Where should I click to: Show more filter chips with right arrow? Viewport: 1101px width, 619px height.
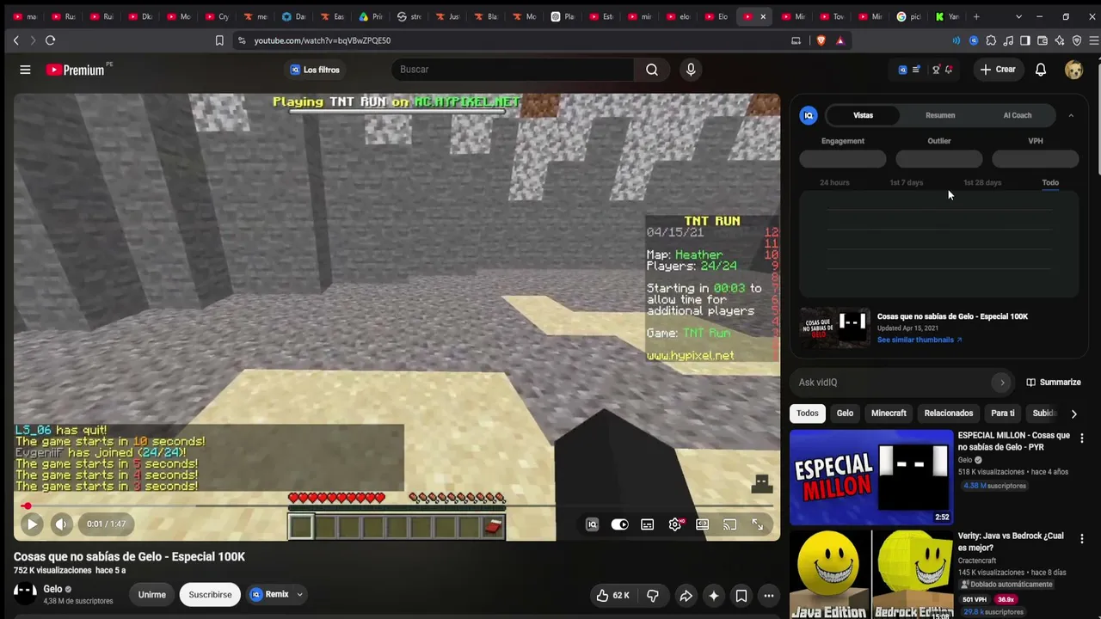pos(1073,414)
